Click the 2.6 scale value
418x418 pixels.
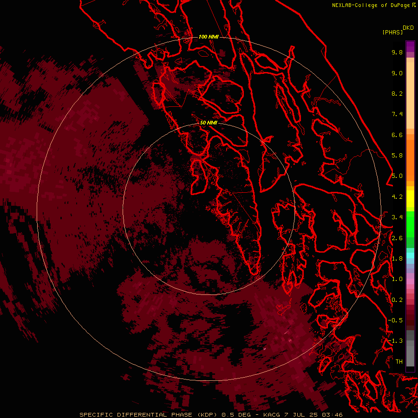click(x=397, y=238)
